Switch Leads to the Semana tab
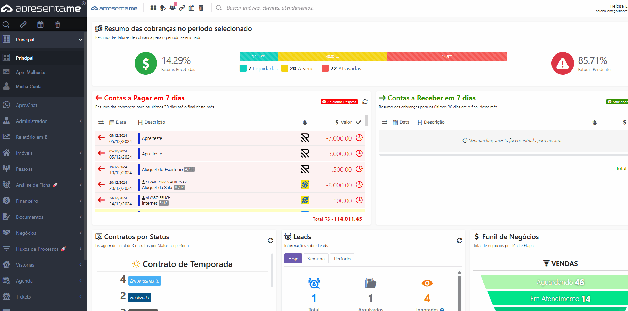The width and height of the screenshot is (628, 311). coord(316,259)
